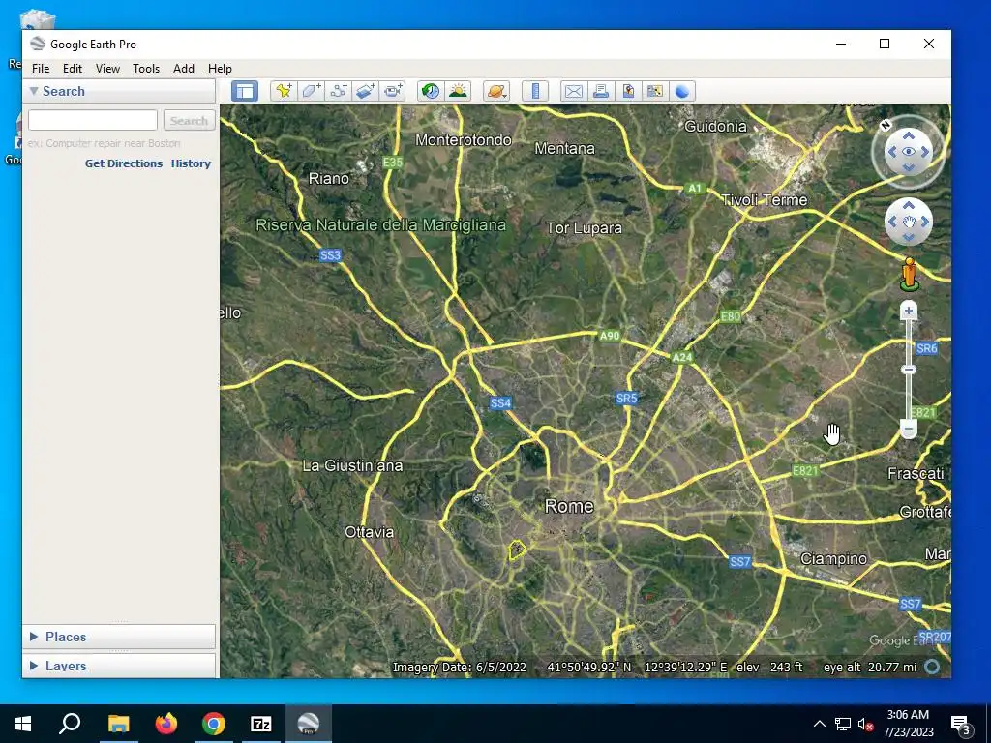
Task: Click the North compass indicator N
Action: click(886, 125)
